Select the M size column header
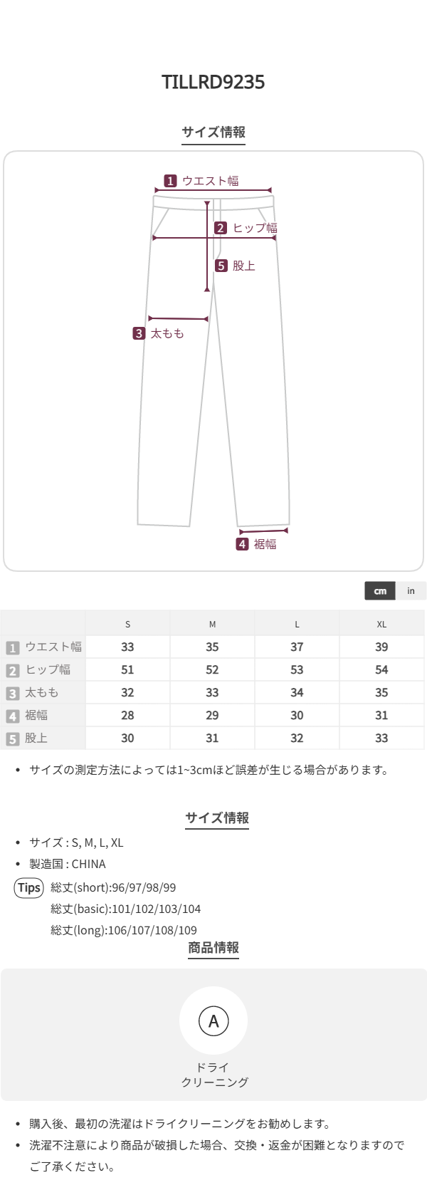427x1190 pixels. click(212, 624)
